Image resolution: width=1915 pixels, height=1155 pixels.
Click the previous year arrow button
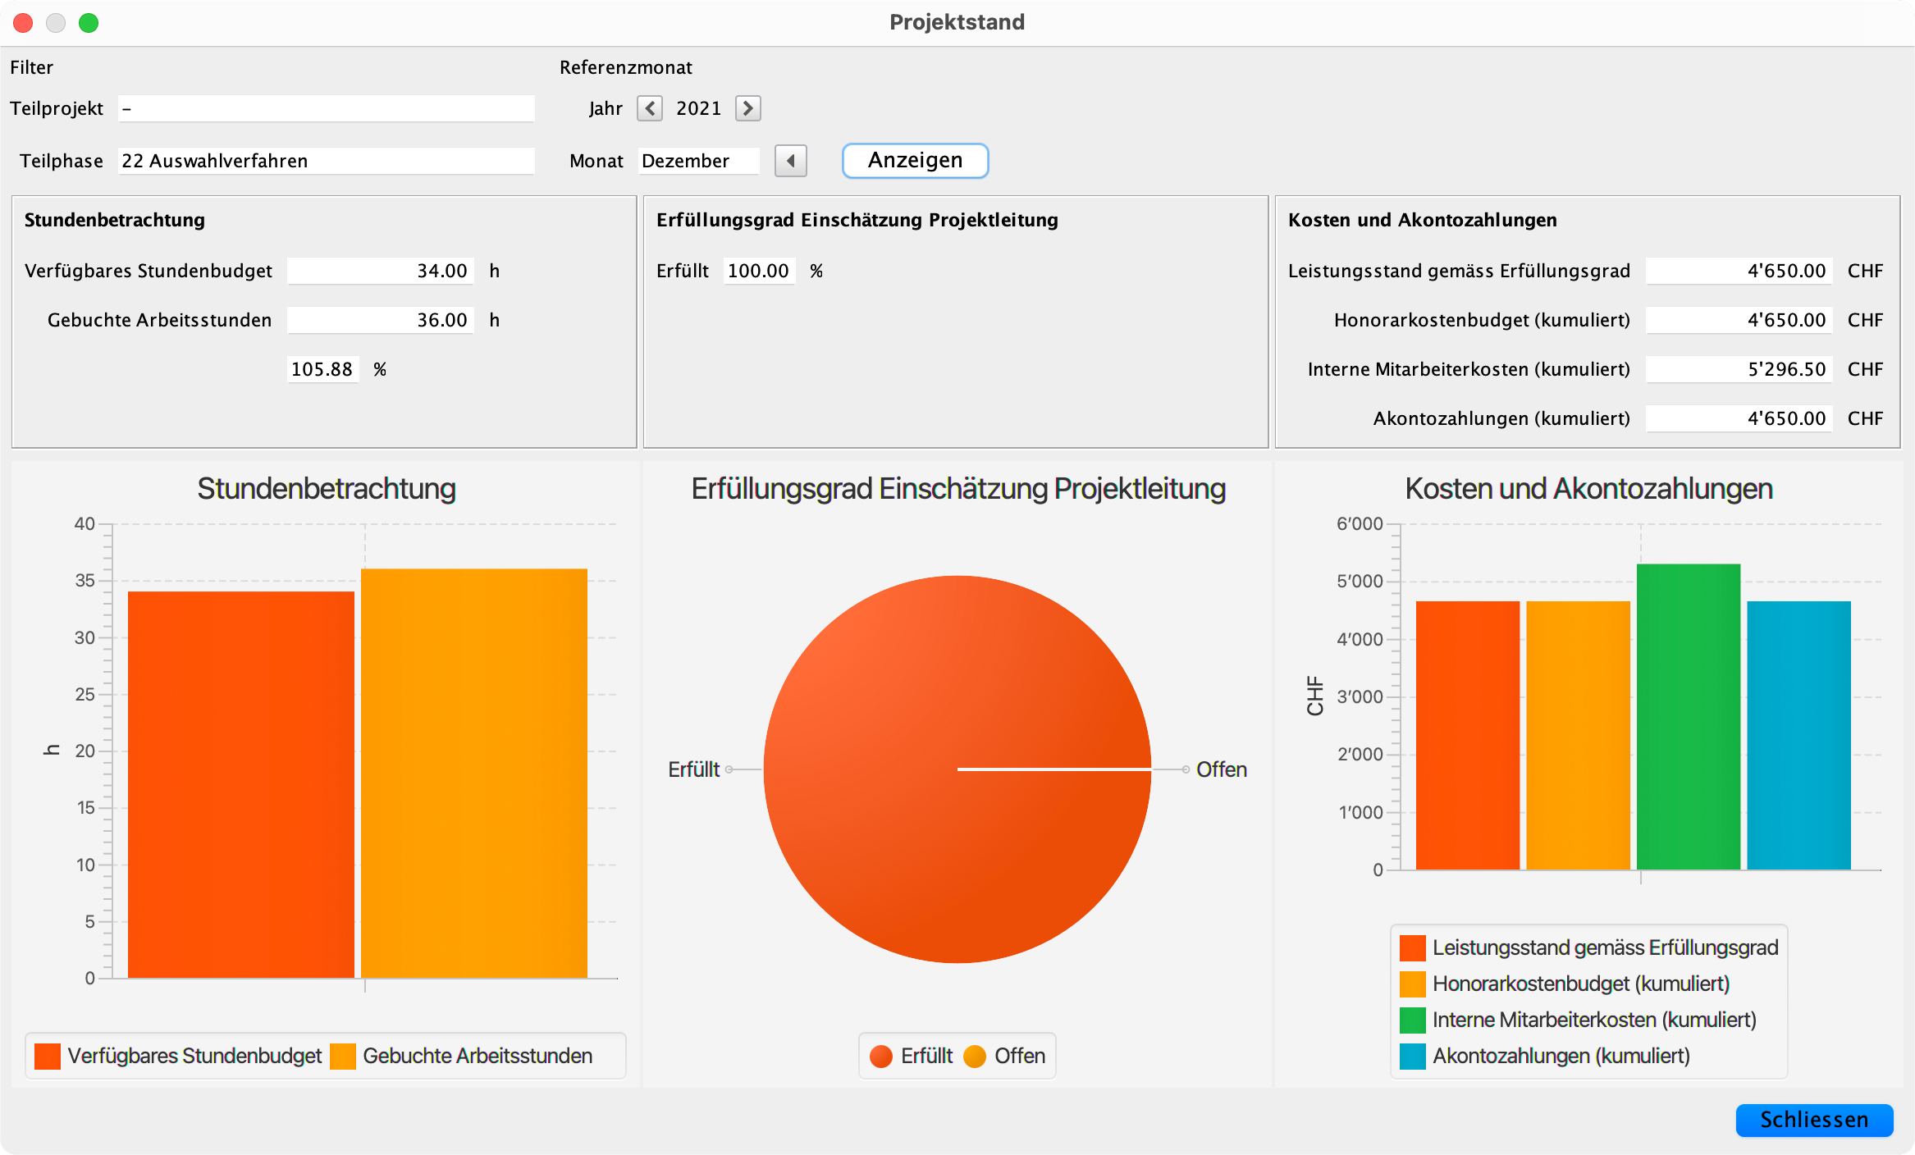click(650, 108)
